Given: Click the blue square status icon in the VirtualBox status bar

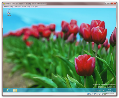Looking at the screenshot, I should point(99,94).
